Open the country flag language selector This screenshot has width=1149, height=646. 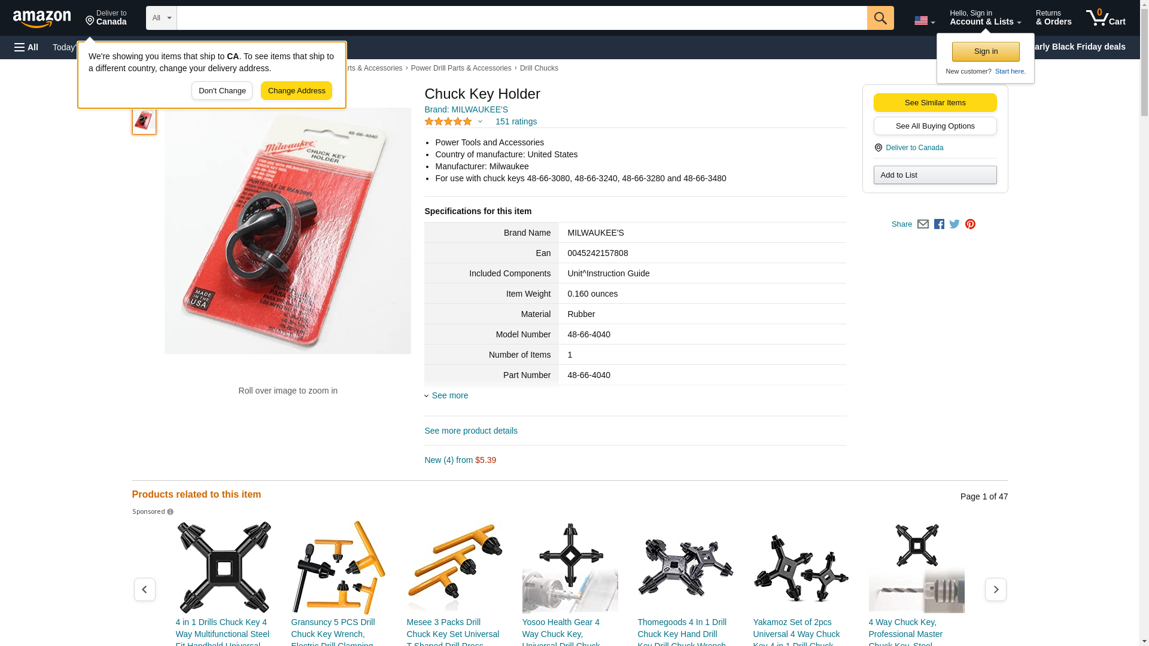[925, 20]
